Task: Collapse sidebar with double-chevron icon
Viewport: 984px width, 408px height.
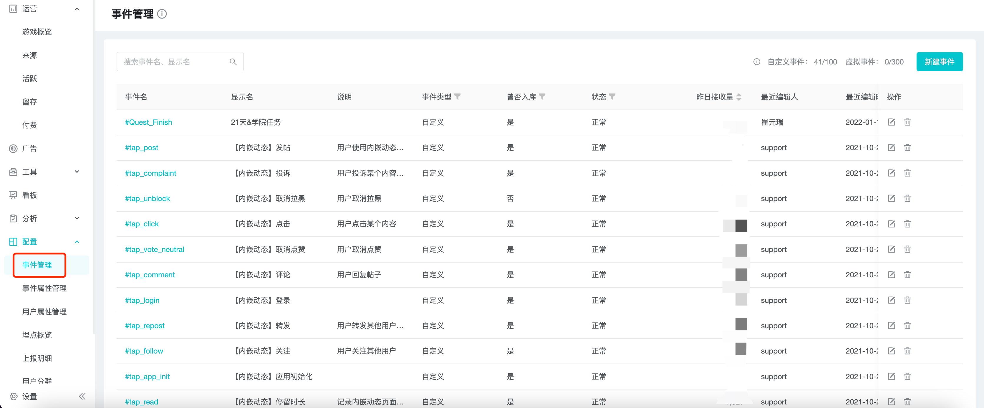Action: point(82,396)
